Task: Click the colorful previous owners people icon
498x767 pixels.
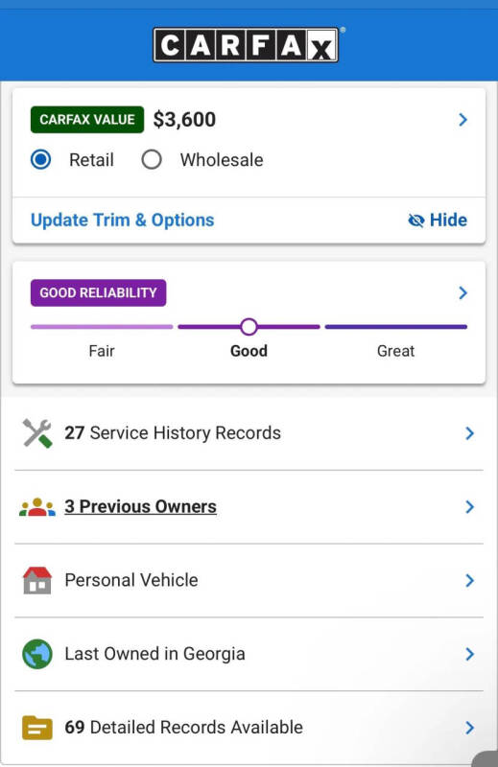Action: coord(37,507)
